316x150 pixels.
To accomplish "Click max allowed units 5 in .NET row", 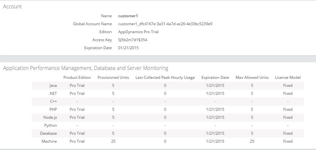I will (x=252, y=94).
